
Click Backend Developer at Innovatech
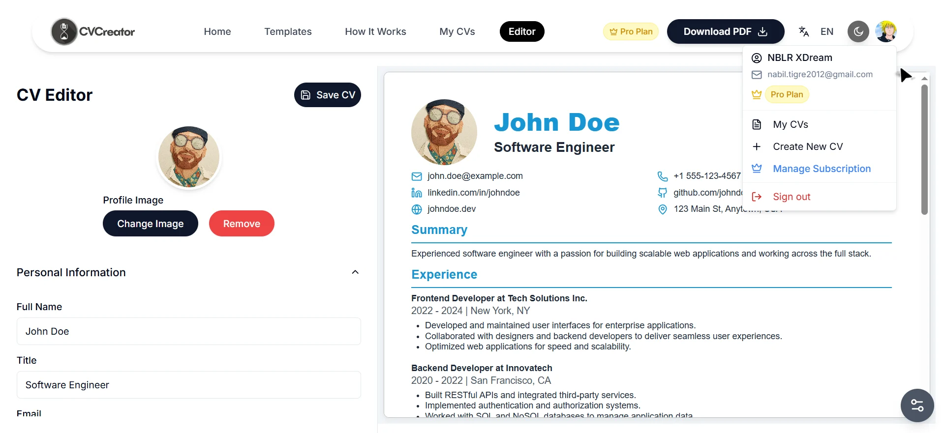[482, 368]
